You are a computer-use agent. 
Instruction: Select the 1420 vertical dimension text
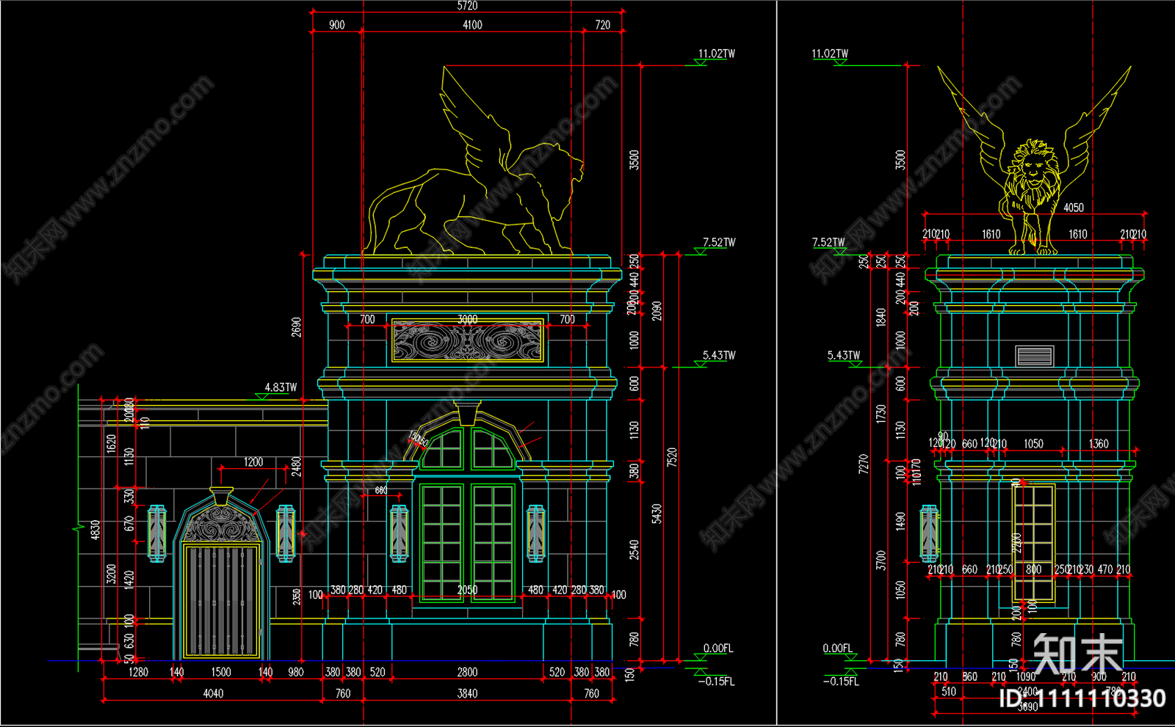[x=129, y=580]
